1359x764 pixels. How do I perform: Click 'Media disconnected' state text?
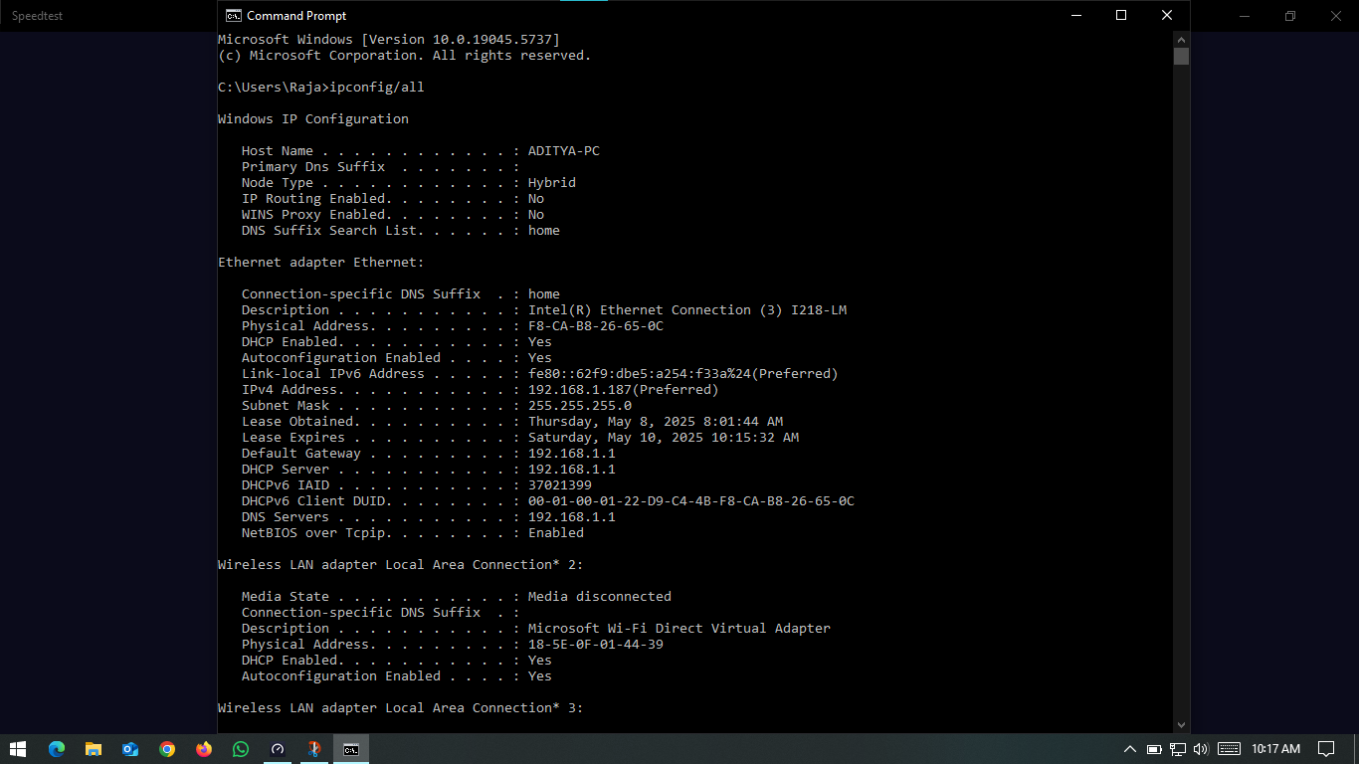[600, 597]
